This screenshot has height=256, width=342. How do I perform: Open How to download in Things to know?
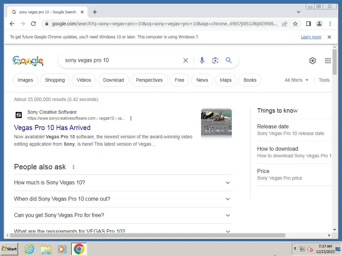click(294, 152)
